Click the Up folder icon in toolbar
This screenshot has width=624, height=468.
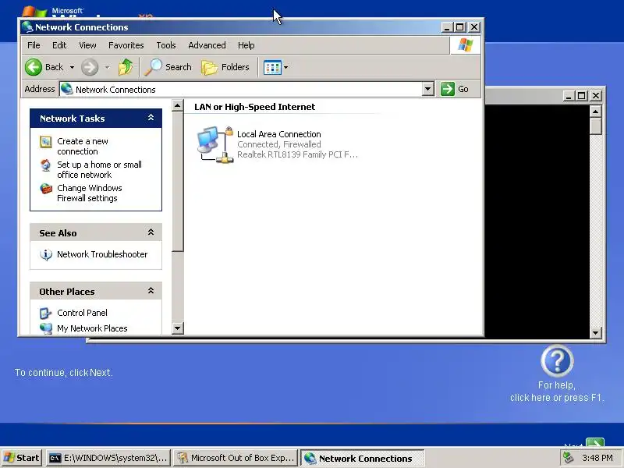[x=126, y=67]
